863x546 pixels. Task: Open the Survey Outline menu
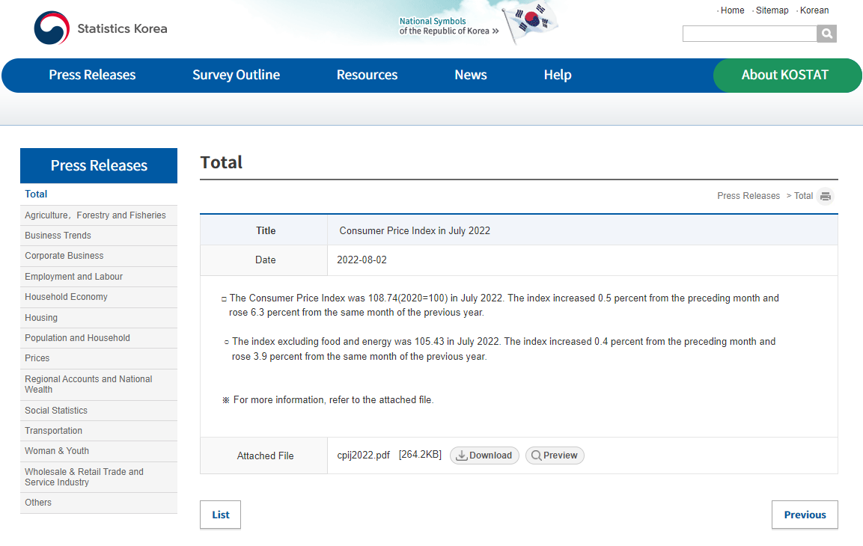click(x=236, y=75)
